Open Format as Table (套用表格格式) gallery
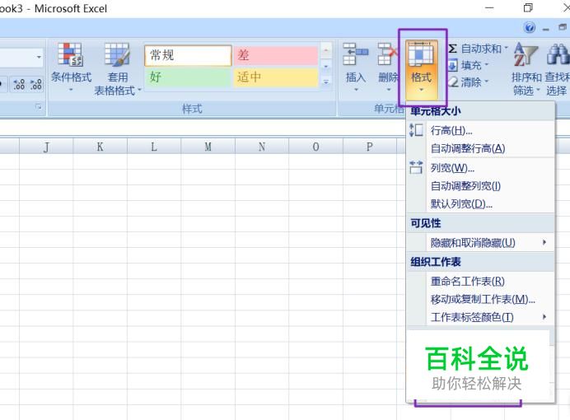570x420 pixels. [x=118, y=69]
